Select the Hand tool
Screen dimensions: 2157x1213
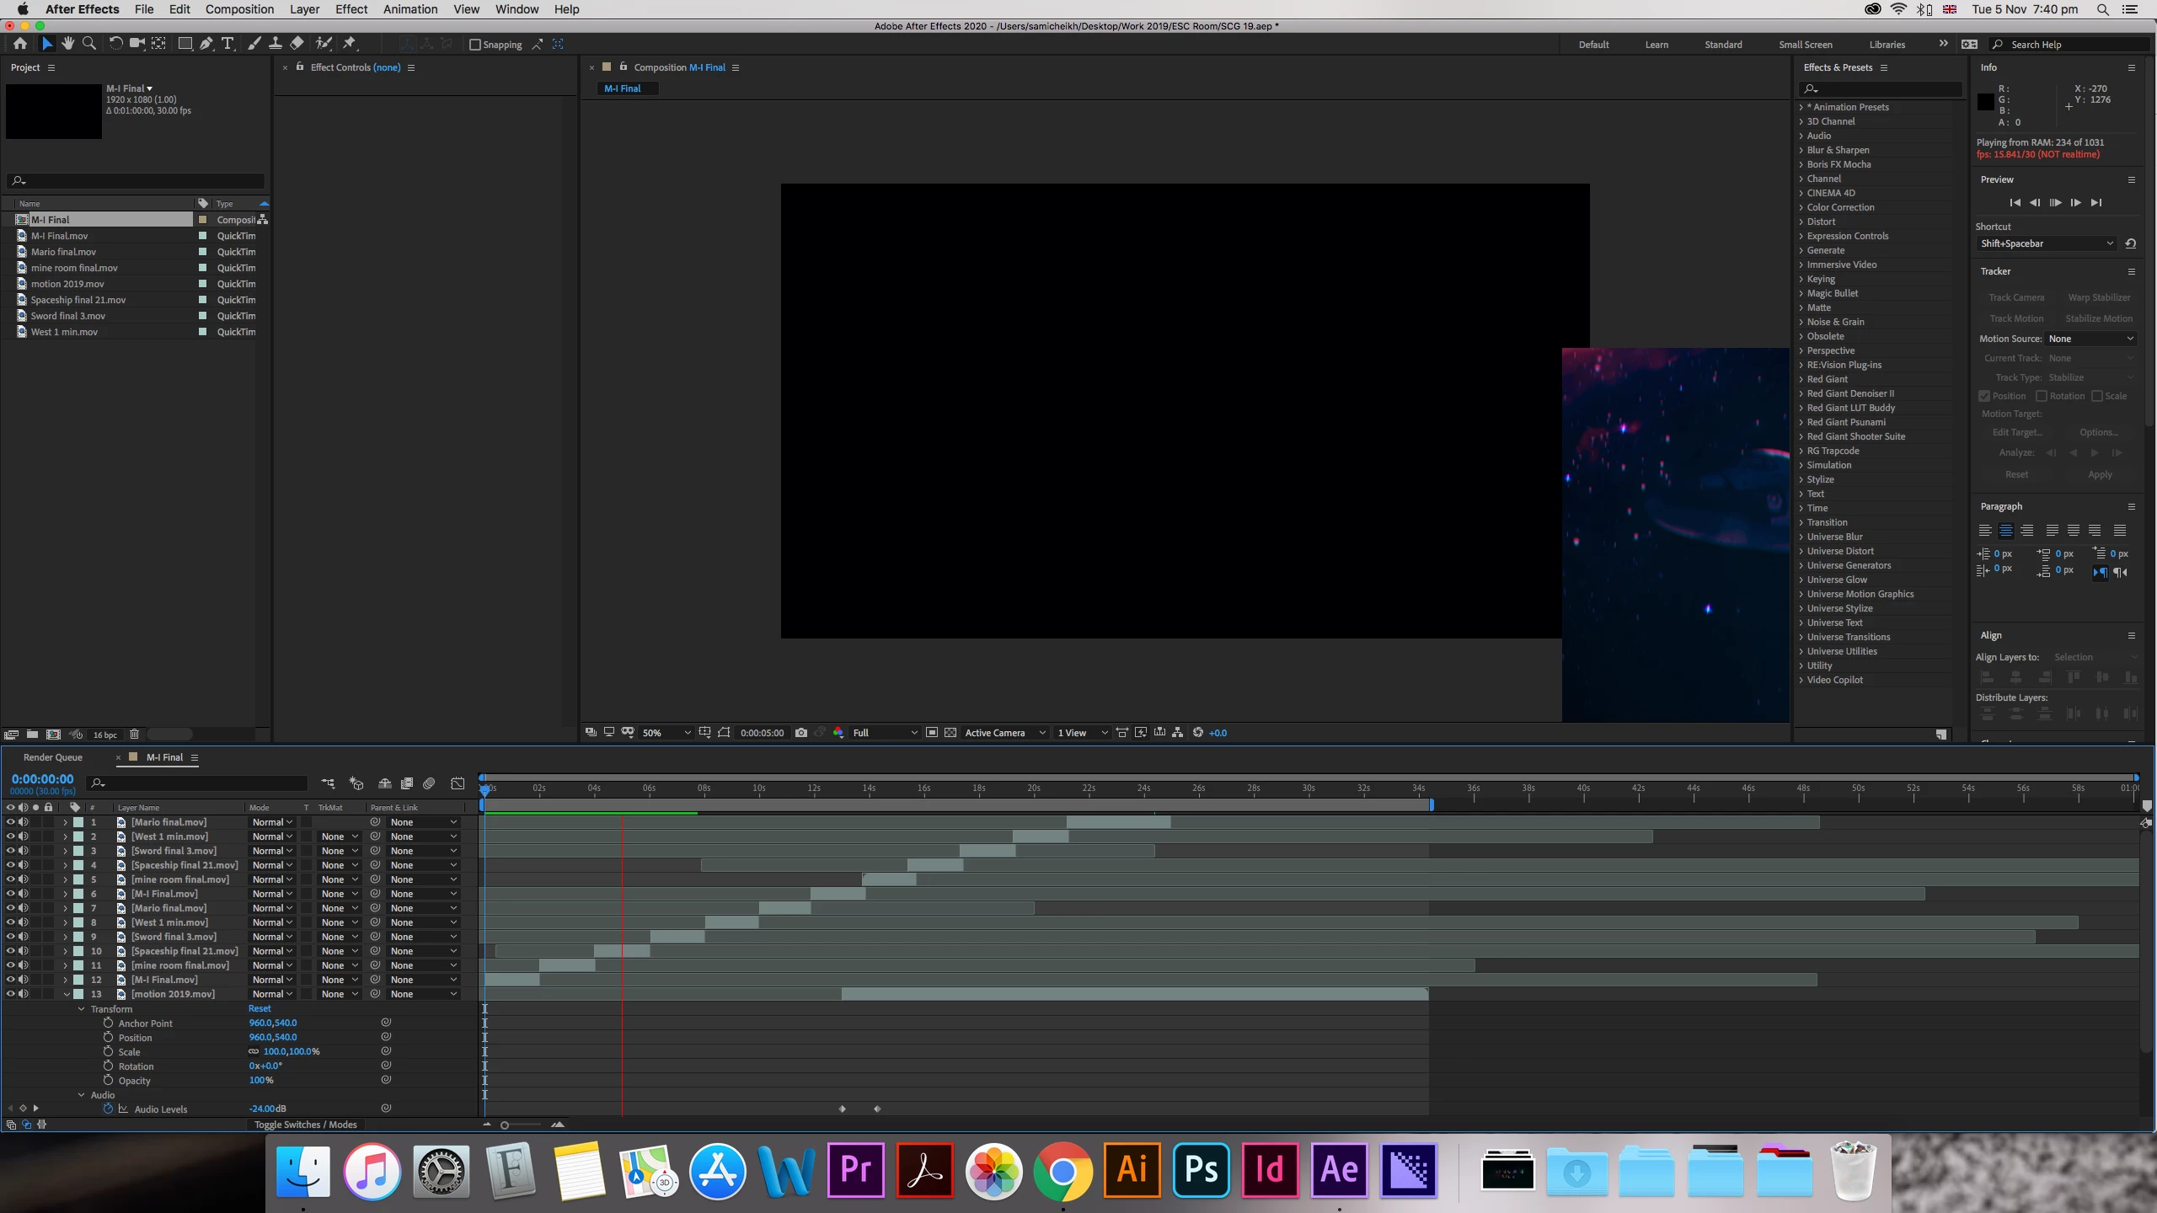pyautogui.click(x=67, y=44)
